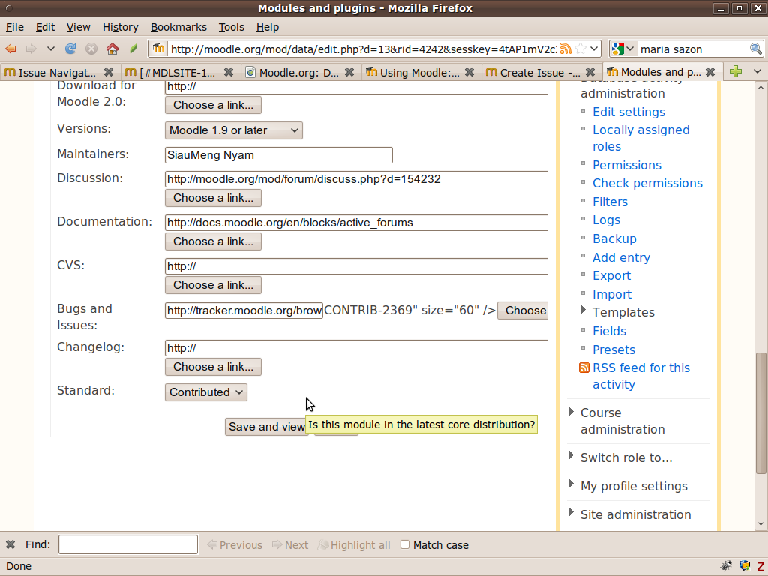Go back with the orange Back arrow
768x576 pixels.
[10, 49]
